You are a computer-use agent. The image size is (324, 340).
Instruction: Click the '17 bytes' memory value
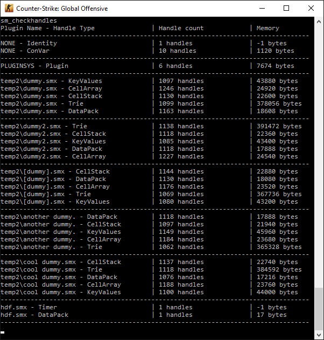[x=272, y=315]
